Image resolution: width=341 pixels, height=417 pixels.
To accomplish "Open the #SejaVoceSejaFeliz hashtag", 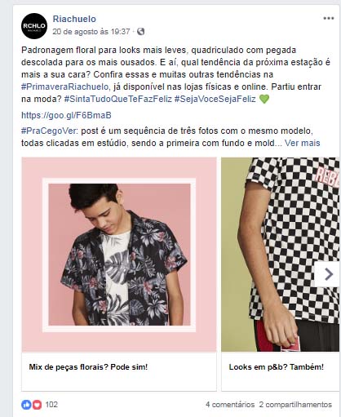I will (215, 99).
